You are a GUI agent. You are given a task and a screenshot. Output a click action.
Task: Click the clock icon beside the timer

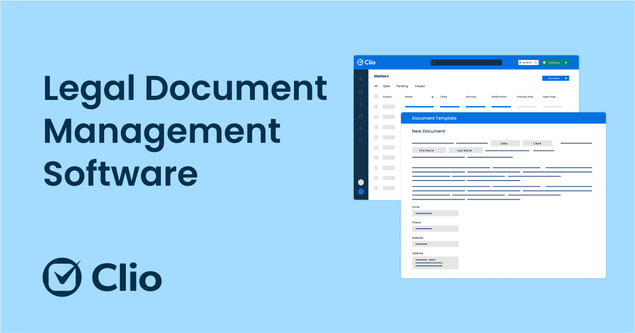tap(535, 62)
